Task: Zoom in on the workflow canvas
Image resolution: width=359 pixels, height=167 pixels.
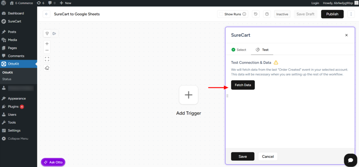Action: 47,44
